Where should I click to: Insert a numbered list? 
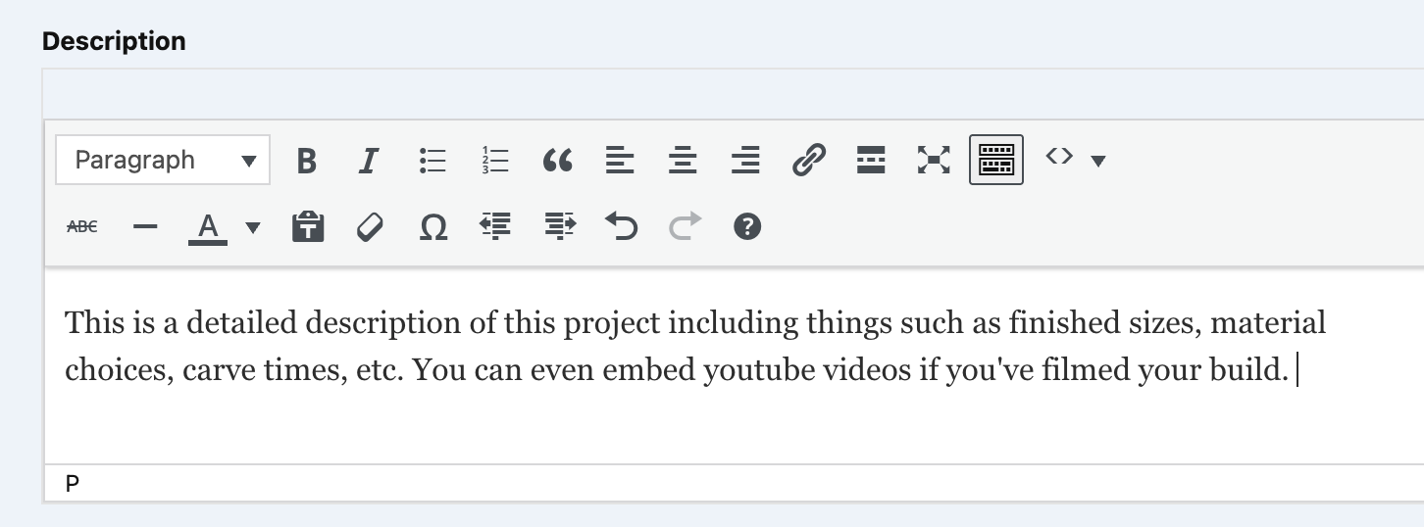tap(495, 160)
